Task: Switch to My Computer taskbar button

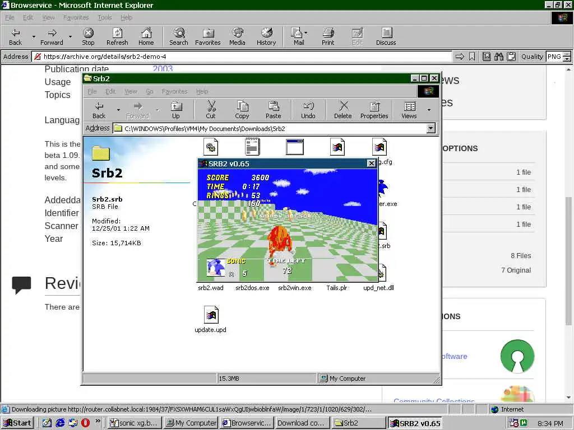Action: [191, 423]
